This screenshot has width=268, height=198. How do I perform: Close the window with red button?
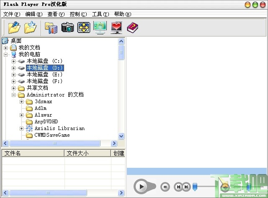(263, 5)
